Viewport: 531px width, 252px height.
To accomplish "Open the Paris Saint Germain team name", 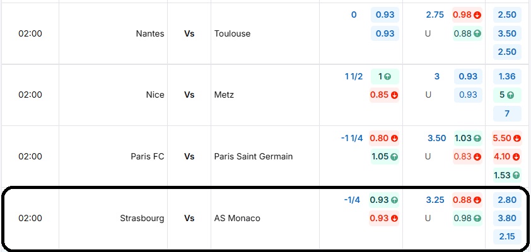I will 254,157.
